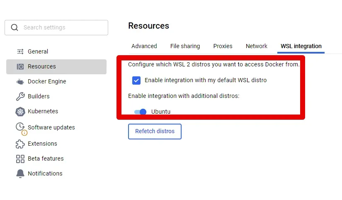The height and width of the screenshot is (200, 342).
Task: Click the Kubernetes wheel icon
Action: [20, 112]
